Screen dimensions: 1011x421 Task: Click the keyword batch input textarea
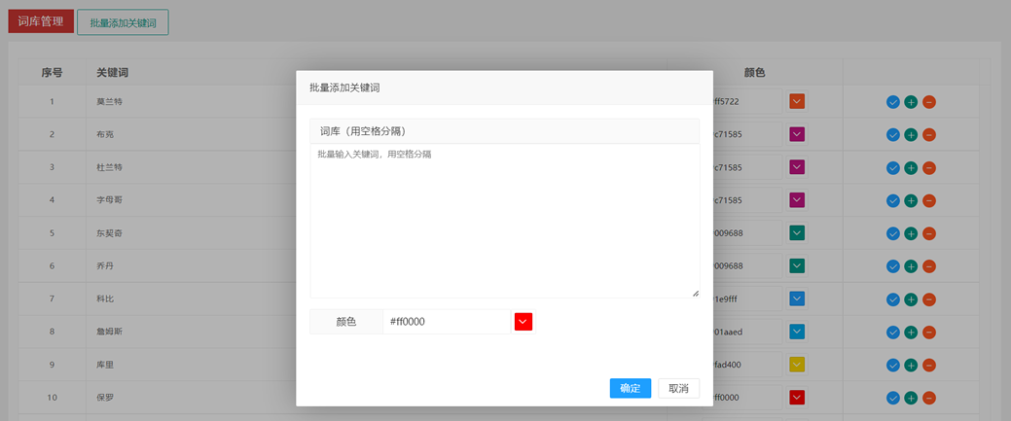504,221
